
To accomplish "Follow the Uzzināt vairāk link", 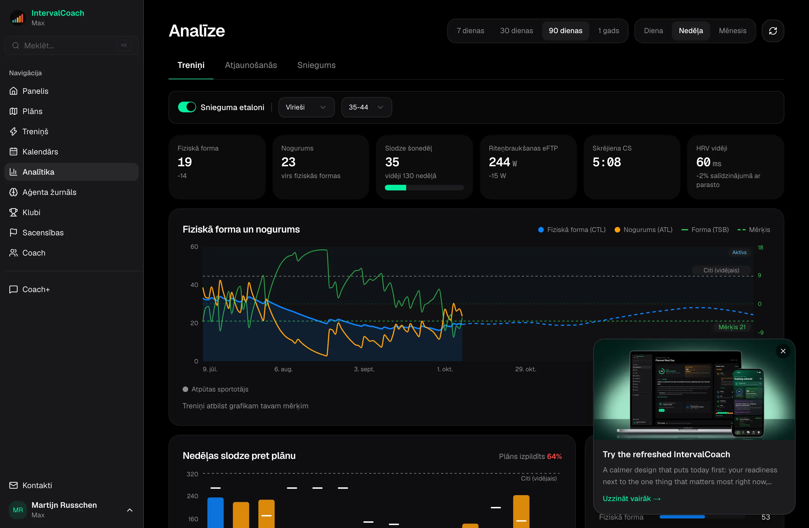I will [x=631, y=499].
